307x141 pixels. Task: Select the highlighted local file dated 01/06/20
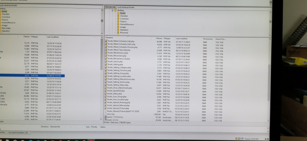pos(32,76)
